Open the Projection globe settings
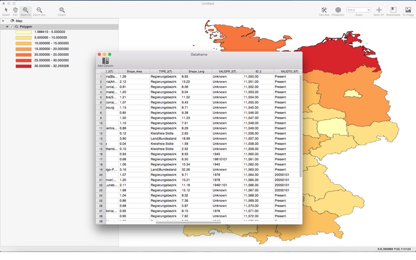416x260 pixels. 338,12
